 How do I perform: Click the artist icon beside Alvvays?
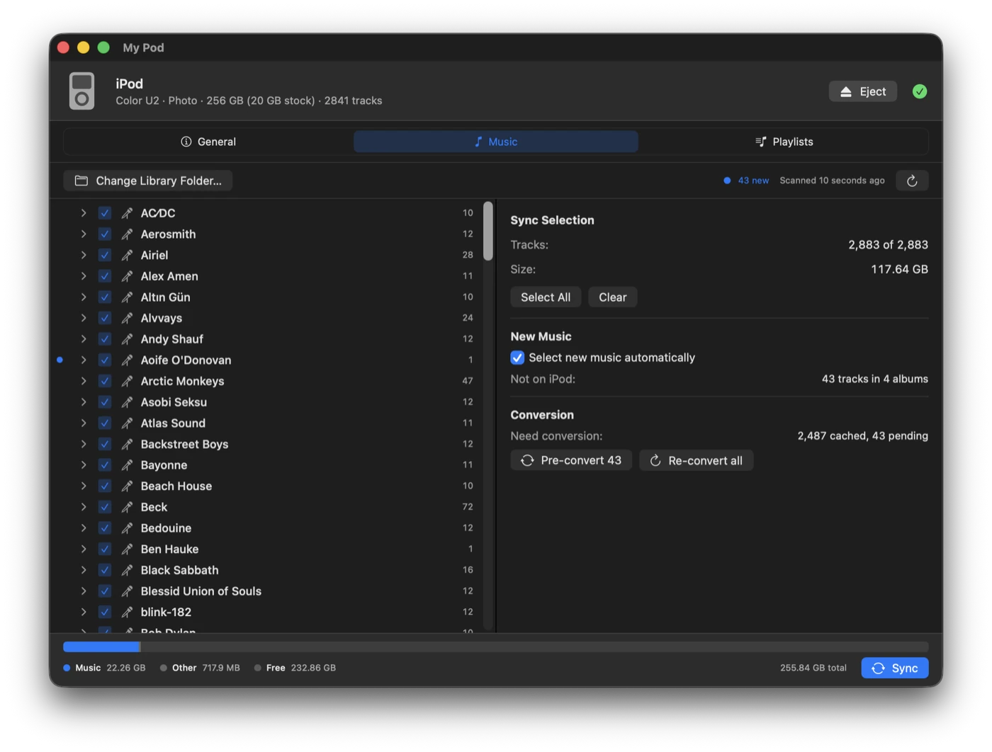[x=127, y=318]
